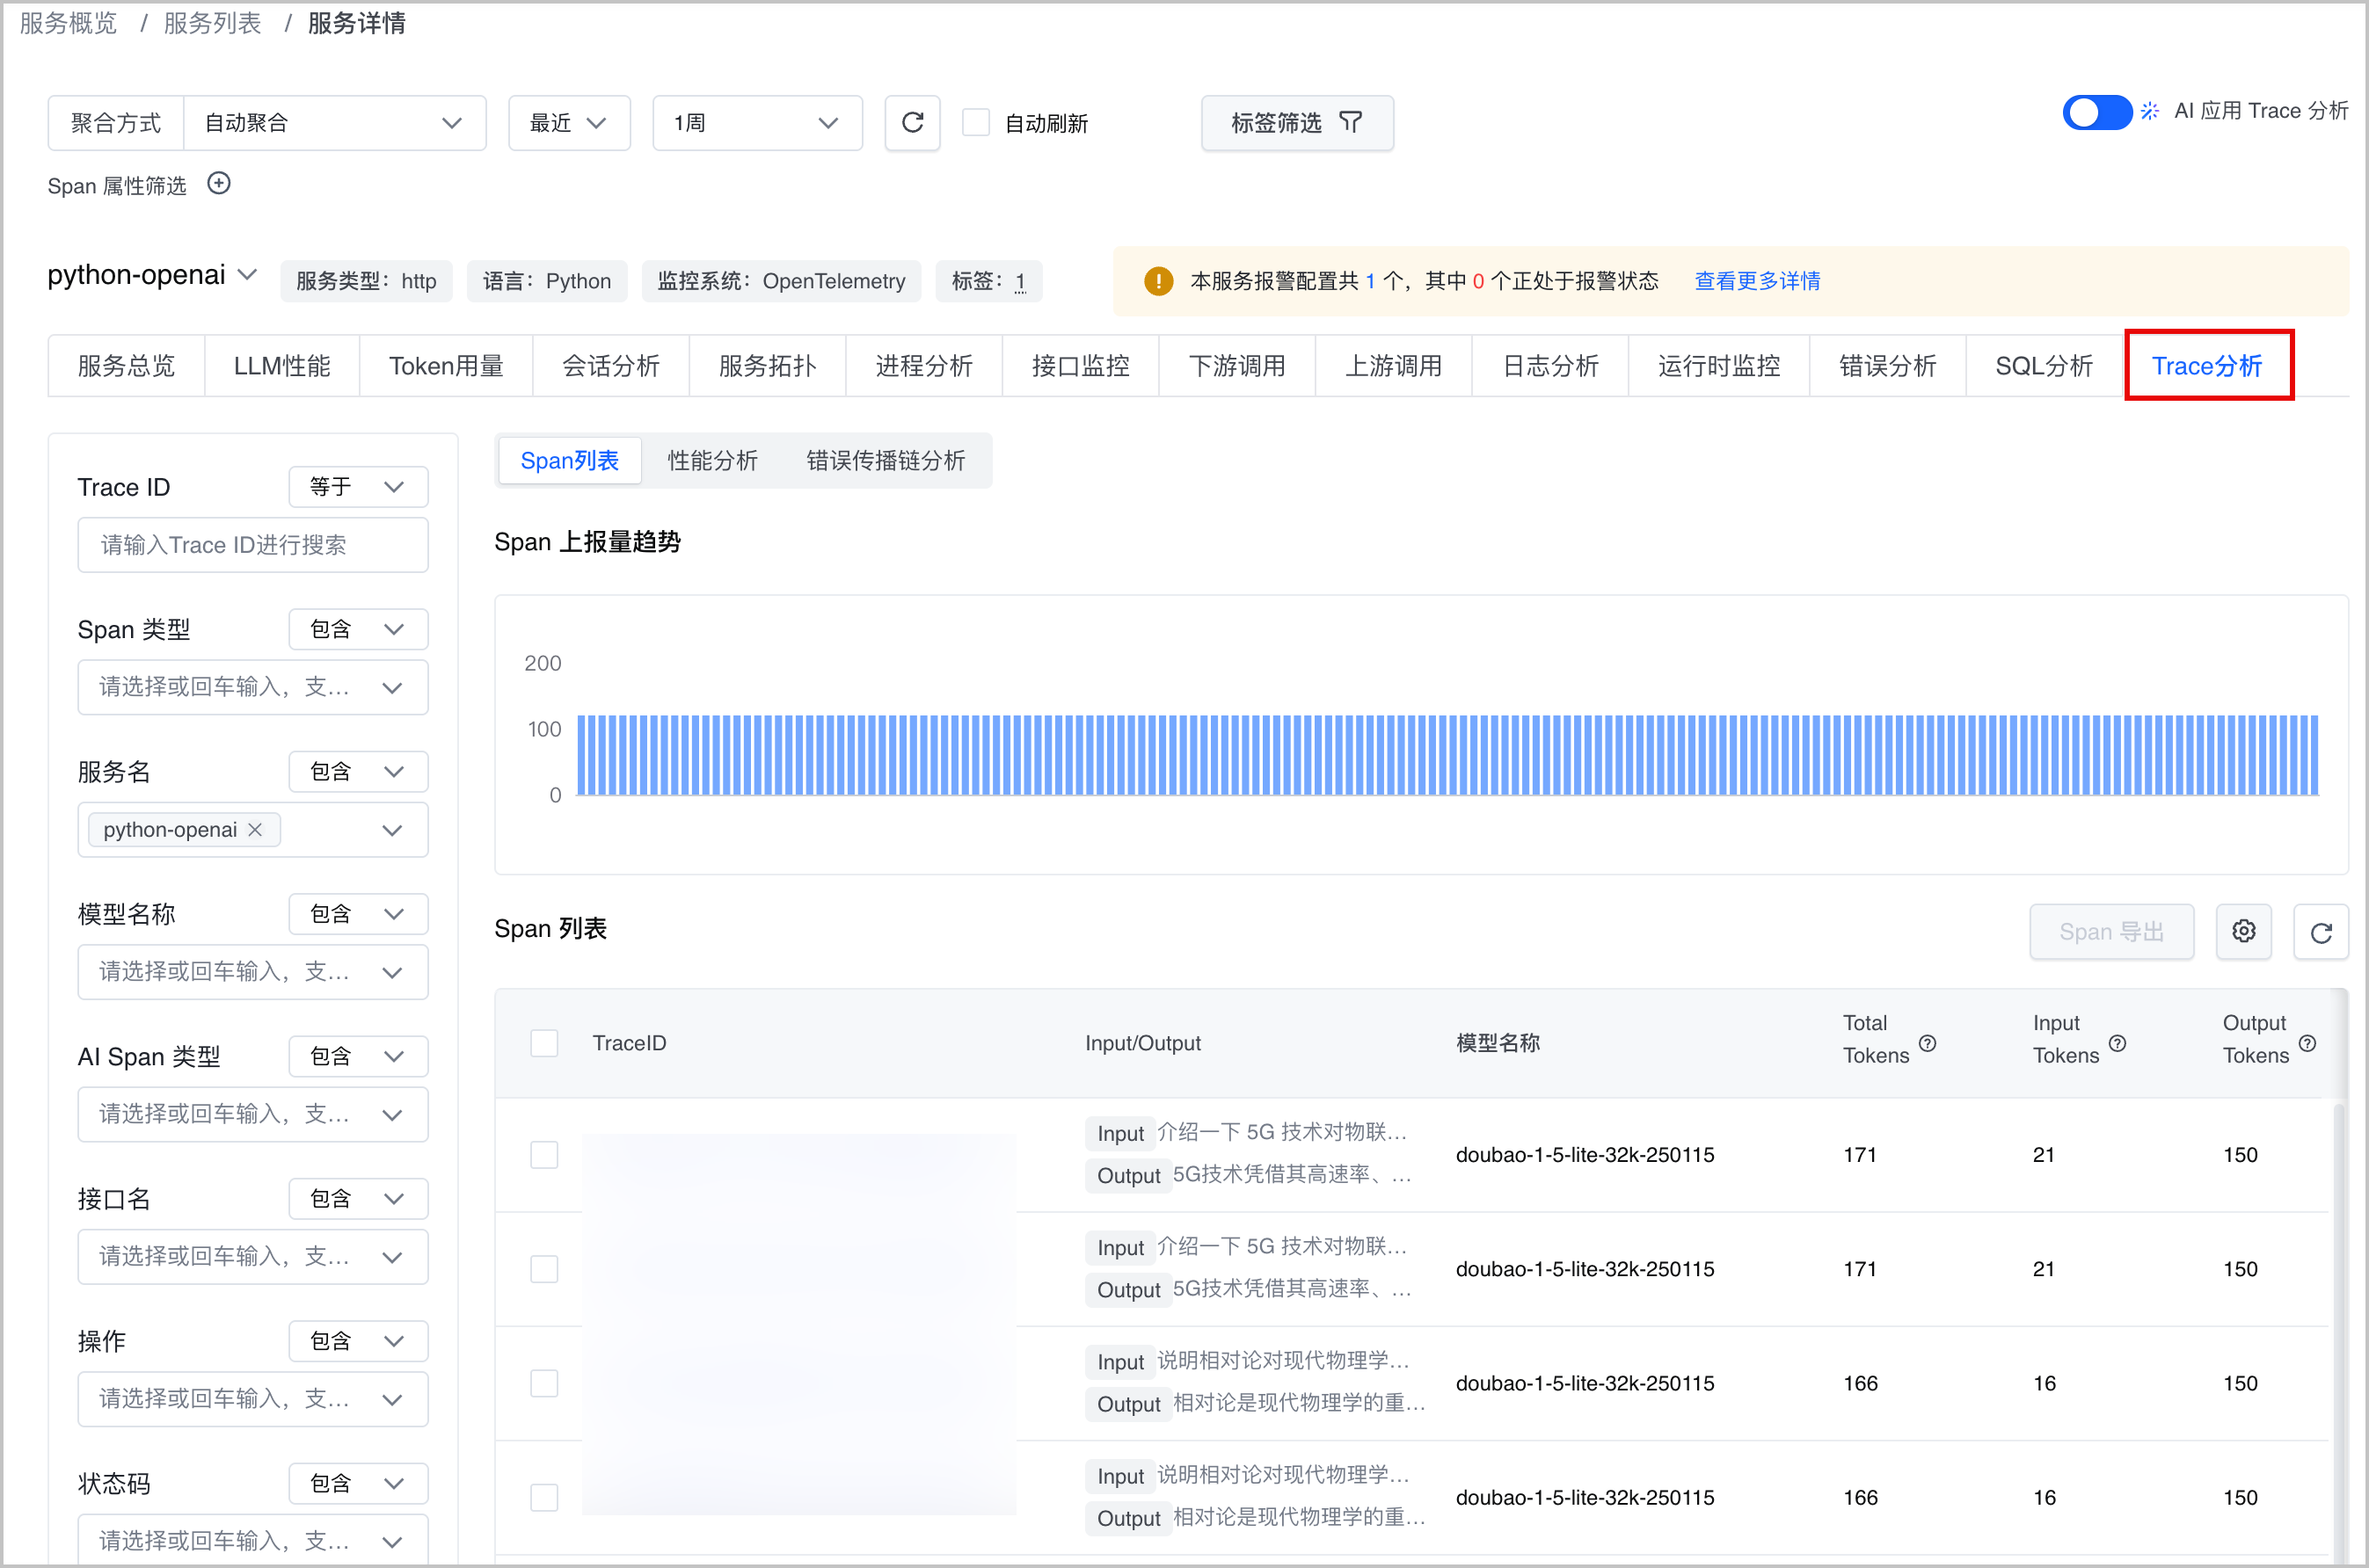The width and height of the screenshot is (2369, 1568).
Task: Open Span list column settings gear
Action: [x=2243, y=931]
